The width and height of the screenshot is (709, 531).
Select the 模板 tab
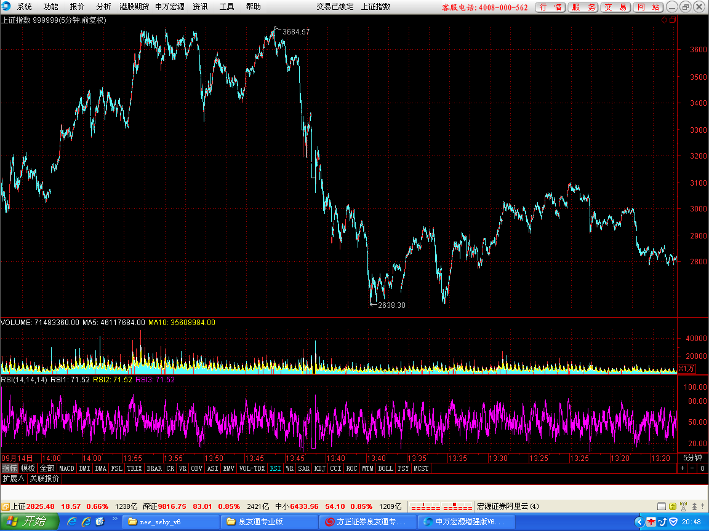(x=28, y=468)
